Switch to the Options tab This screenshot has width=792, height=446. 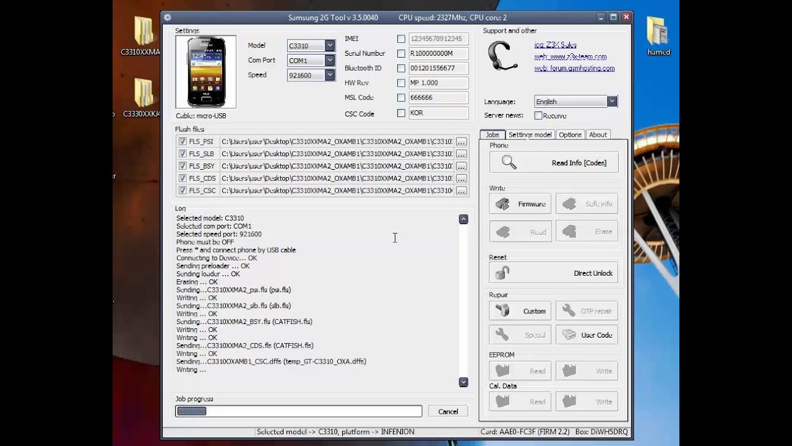pos(570,134)
